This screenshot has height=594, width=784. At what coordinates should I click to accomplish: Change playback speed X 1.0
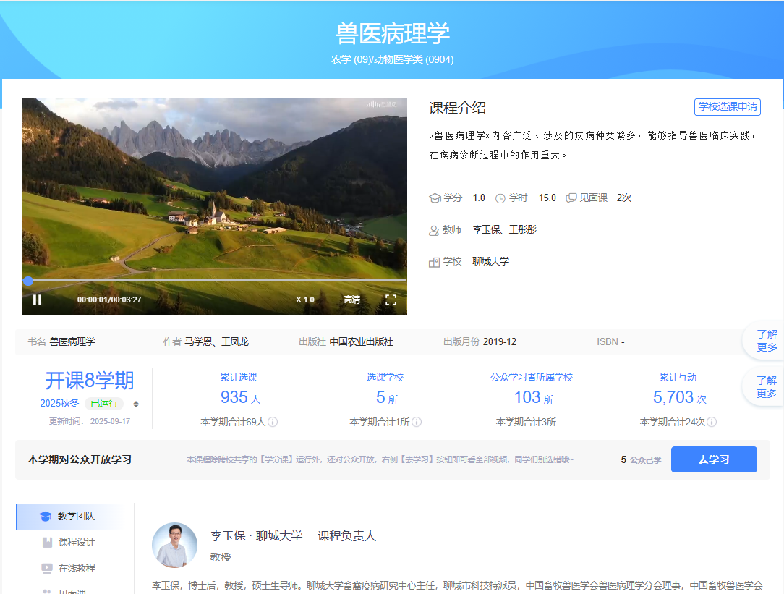[x=305, y=300]
